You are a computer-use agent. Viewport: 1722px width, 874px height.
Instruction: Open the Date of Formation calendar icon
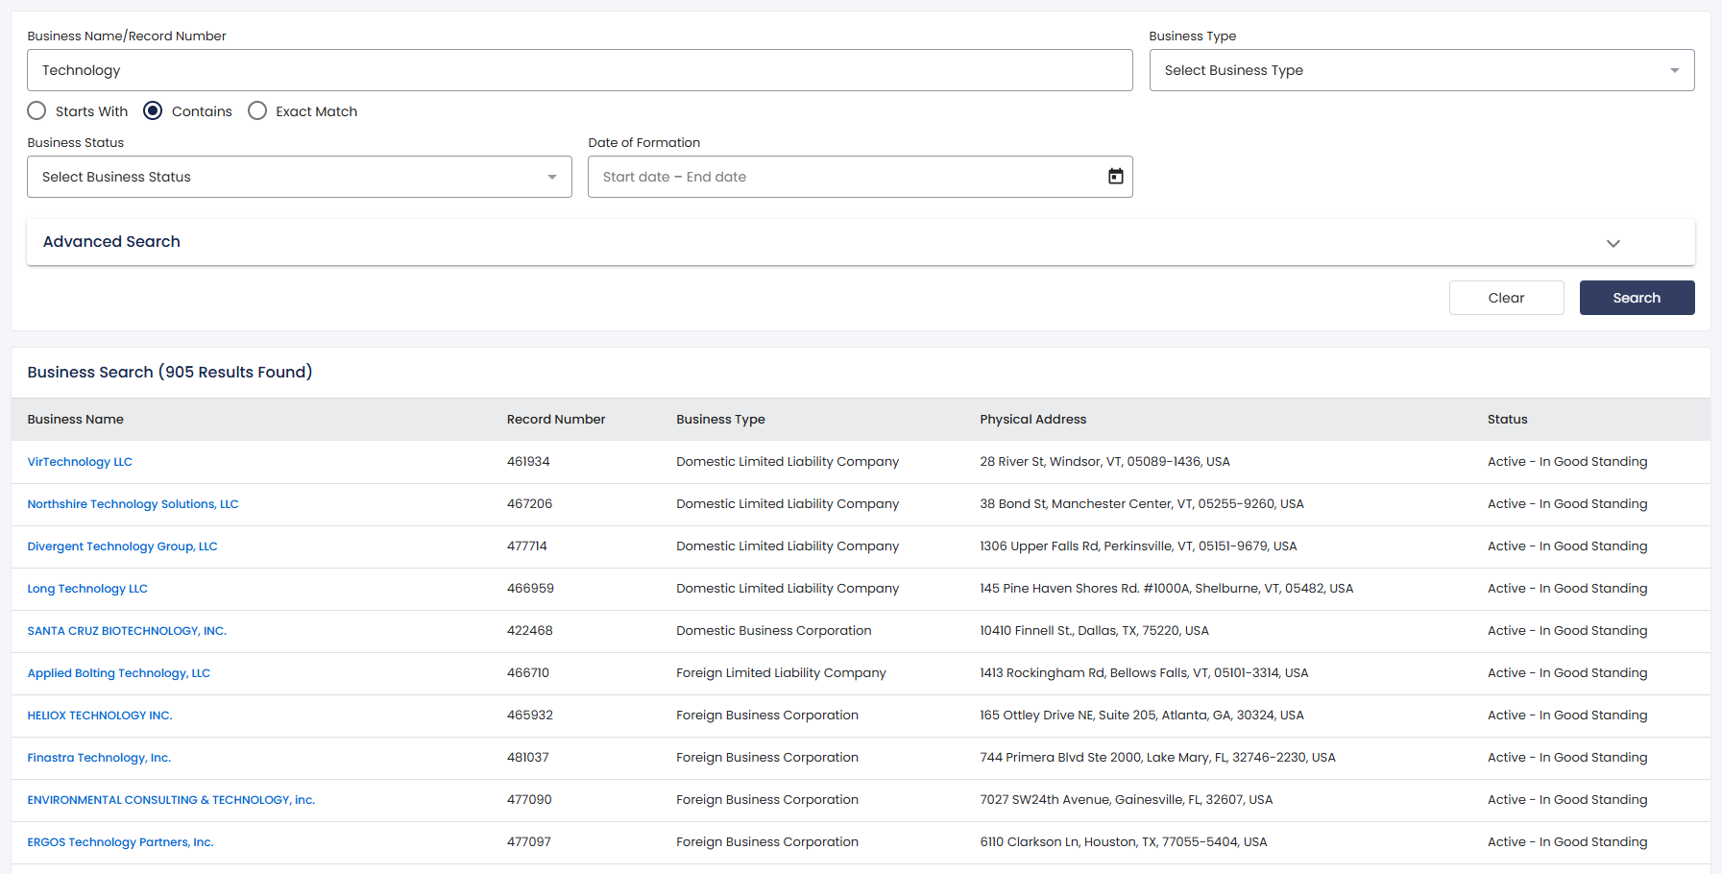tap(1115, 177)
